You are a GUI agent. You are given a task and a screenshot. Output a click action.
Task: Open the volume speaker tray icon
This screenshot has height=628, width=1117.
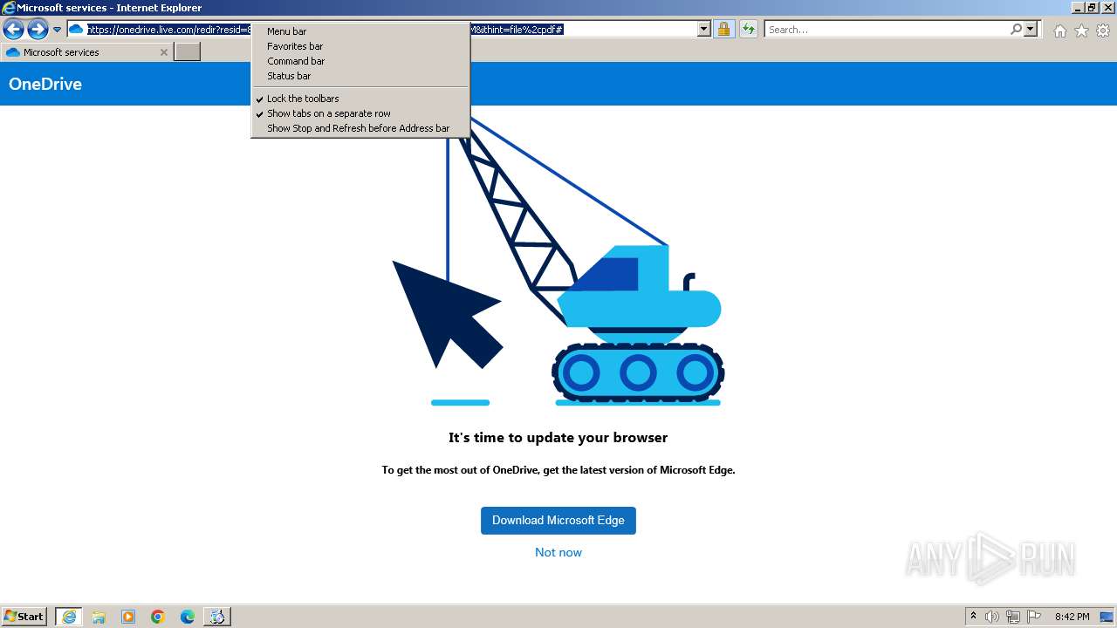(x=992, y=617)
